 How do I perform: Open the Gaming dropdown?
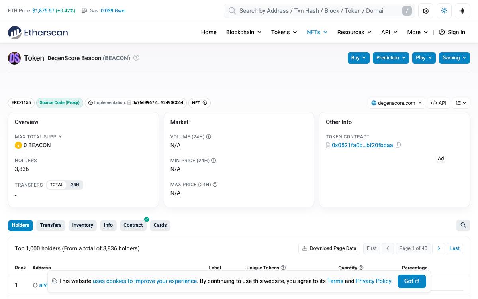[x=454, y=58]
